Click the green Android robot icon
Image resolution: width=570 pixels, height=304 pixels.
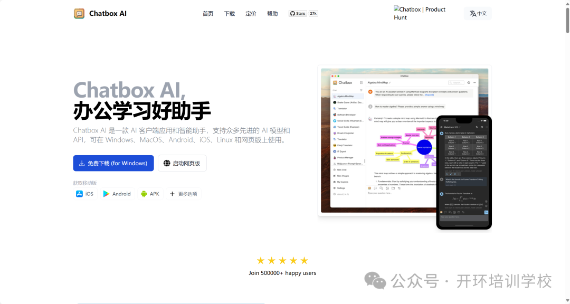tap(144, 194)
